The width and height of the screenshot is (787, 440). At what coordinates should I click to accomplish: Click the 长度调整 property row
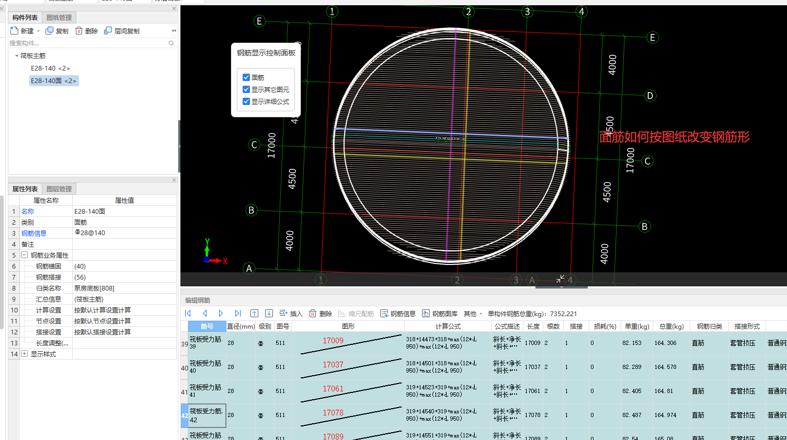tap(93, 343)
